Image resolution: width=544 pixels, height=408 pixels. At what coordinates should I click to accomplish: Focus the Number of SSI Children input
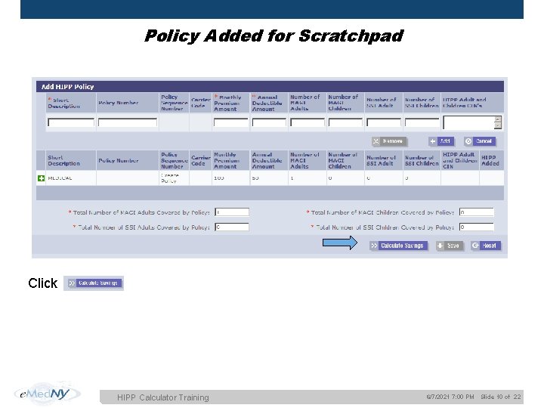422,122
